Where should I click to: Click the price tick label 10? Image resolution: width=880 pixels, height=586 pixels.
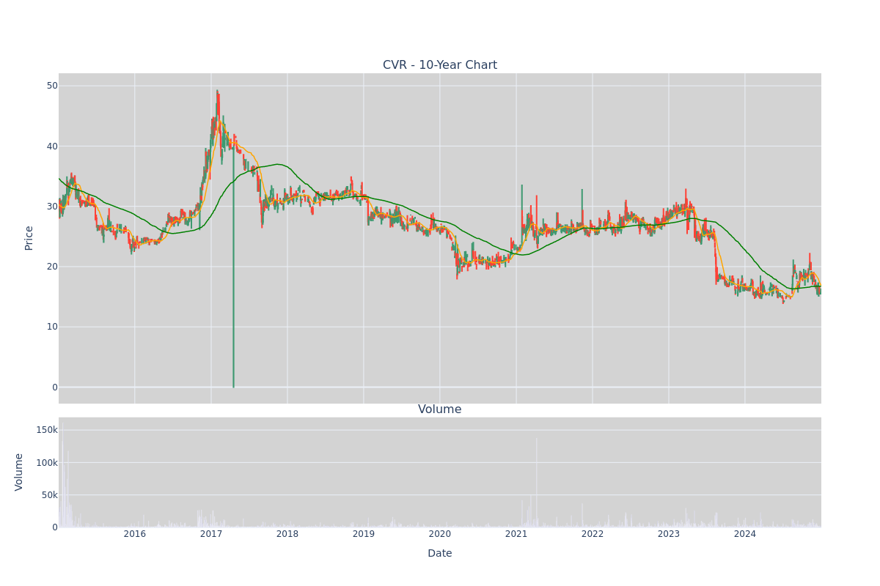(x=52, y=327)
